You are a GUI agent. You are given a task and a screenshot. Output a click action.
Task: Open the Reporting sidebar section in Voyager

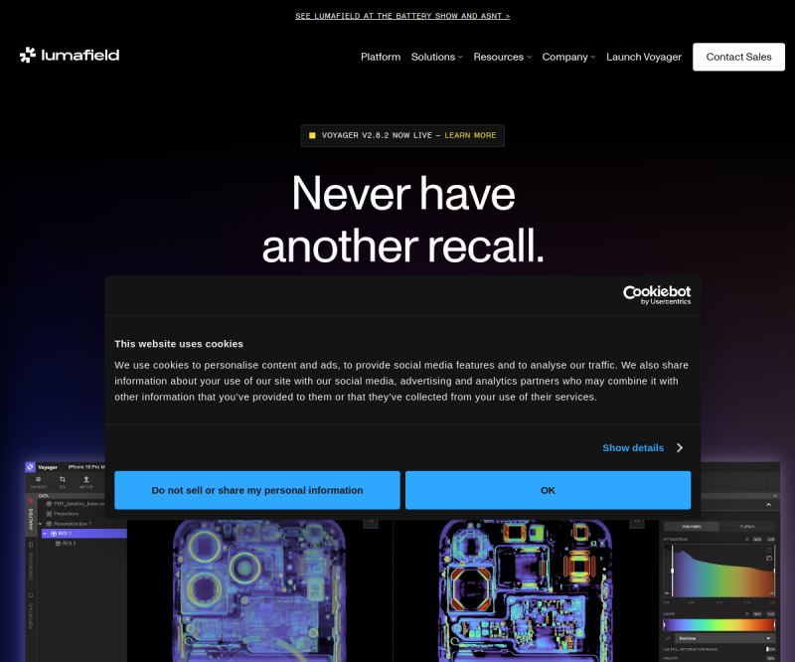pos(31,611)
